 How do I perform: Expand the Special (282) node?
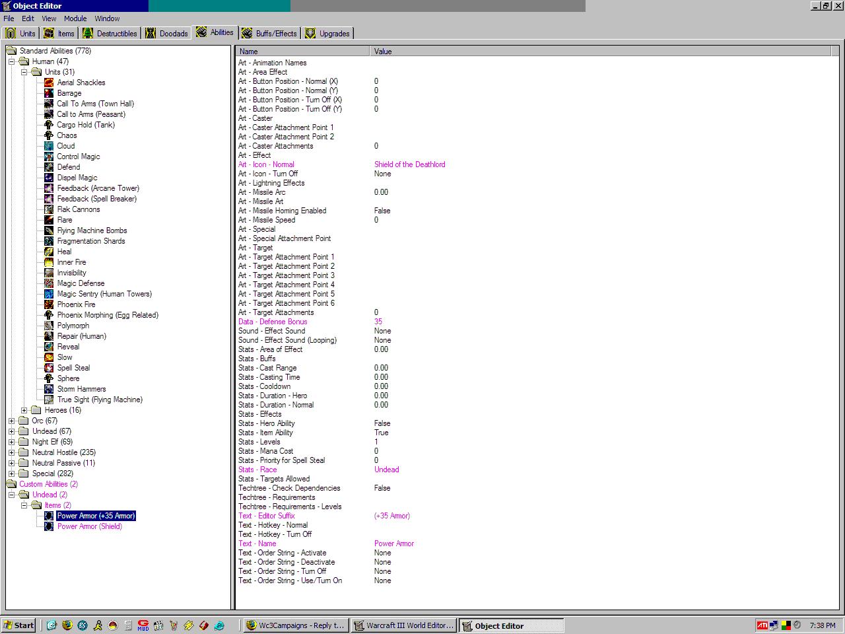[x=12, y=474]
